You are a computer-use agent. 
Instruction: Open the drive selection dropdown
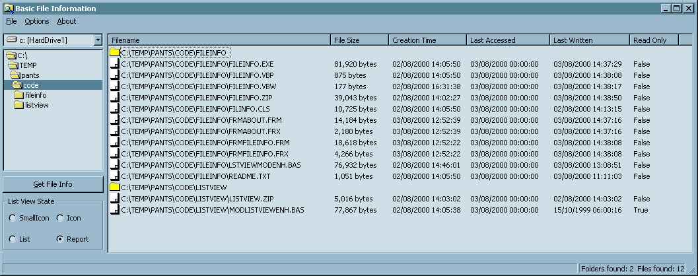coord(98,40)
